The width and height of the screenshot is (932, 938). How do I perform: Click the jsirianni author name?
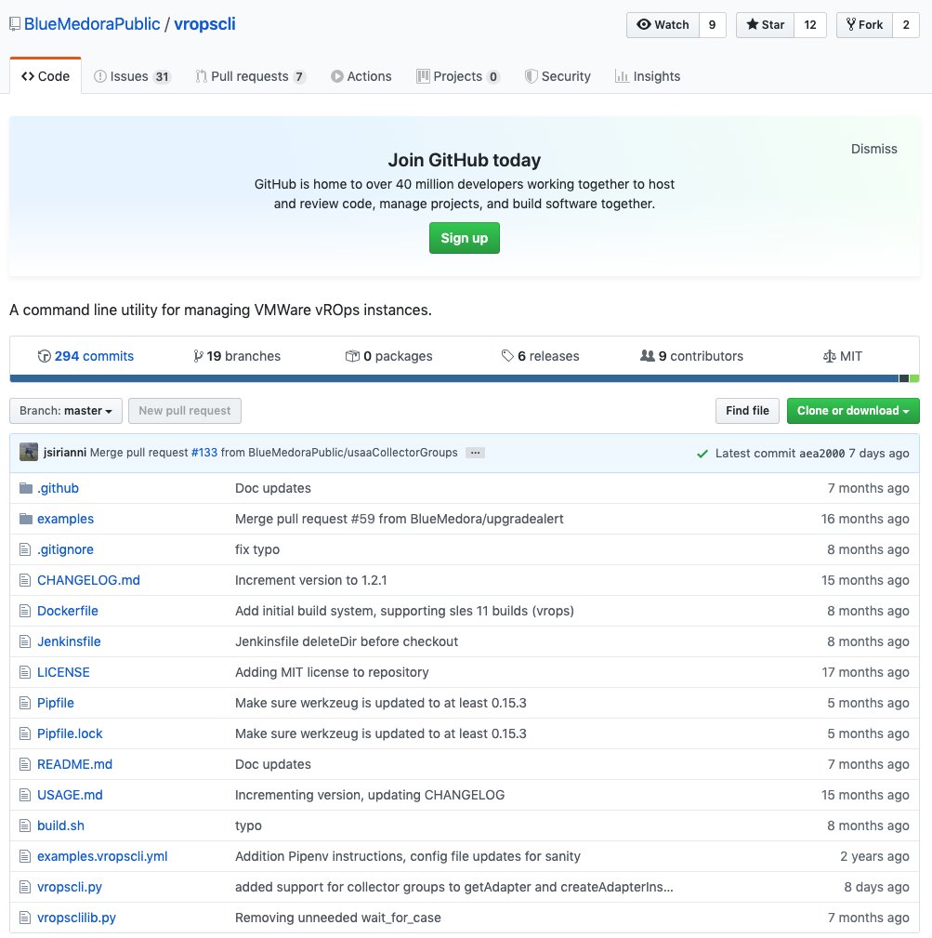coord(64,453)
